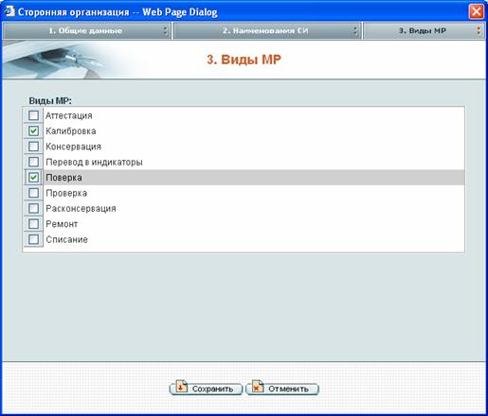Click the cancel icon on Отменить button
488x416 pixels.
pos(258,387)
